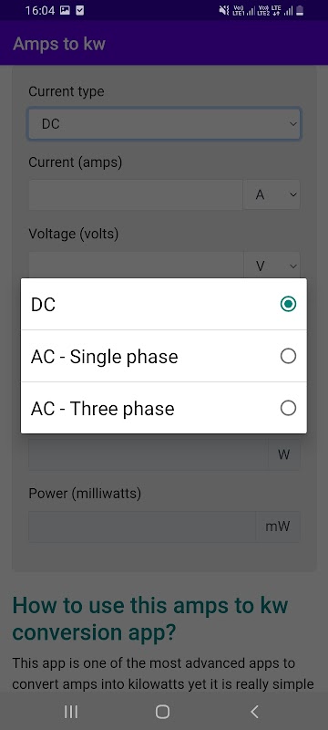Screen dimensions: 328x730
Task: Expand the volts unit V dropdown
Action: 272,266
